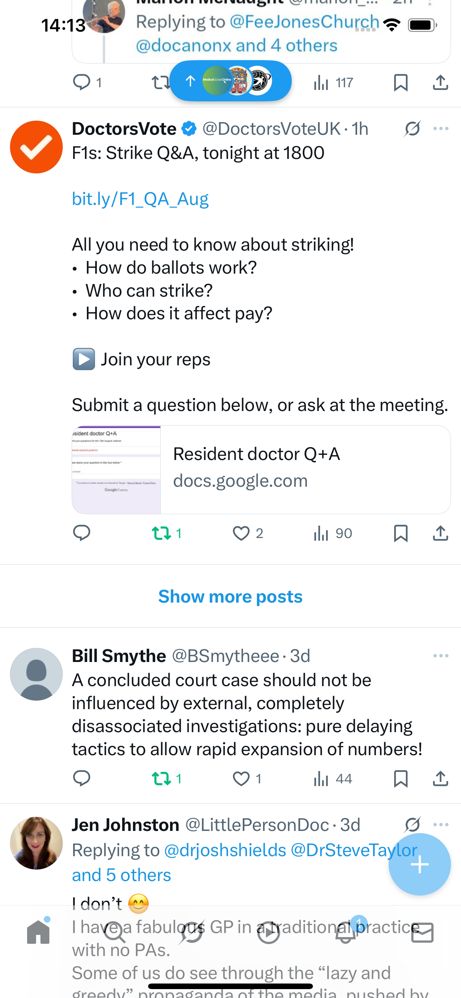Screen dimensions: 461x998
Task: Tap the Grok icon on DoctorsVote post
Action: (x=412, y=128)
